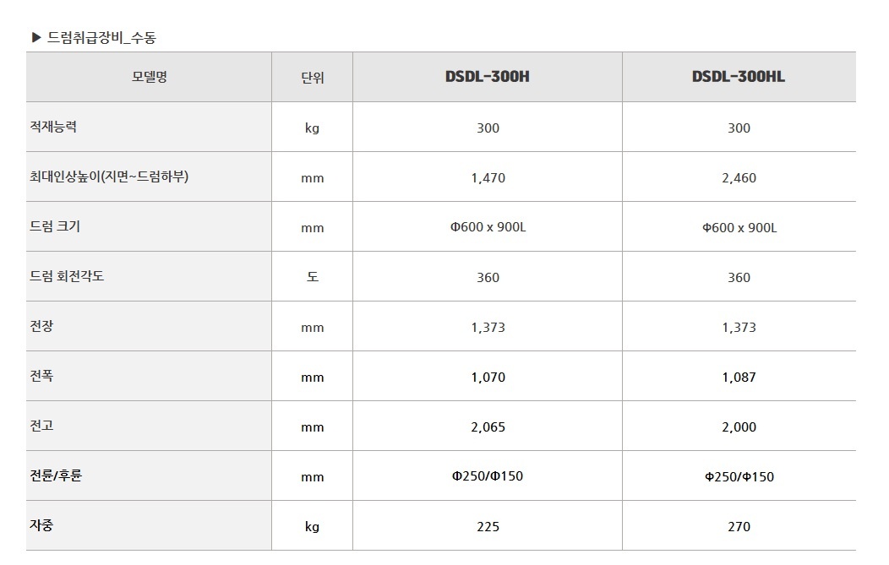Image resolution: width=889 pixels, height=565 pixels.
Task: Select the 드럼 회전각도 row label
Action: coord(67,276)
